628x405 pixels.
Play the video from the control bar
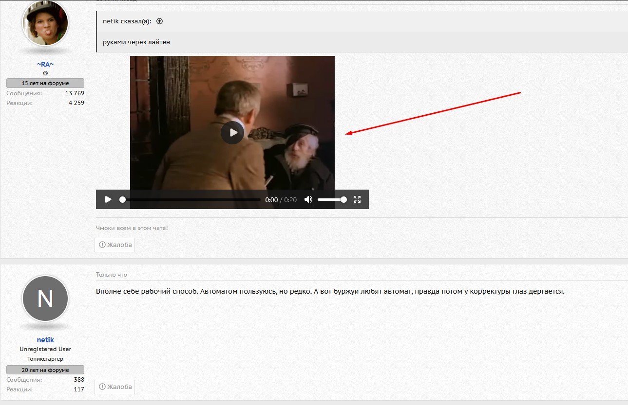click(x=108, y=199)
